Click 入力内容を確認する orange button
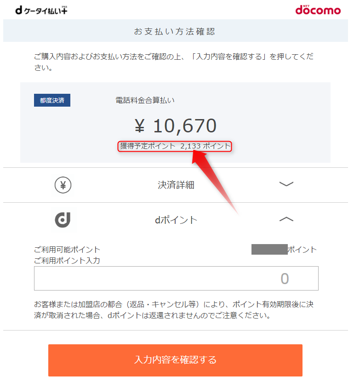 click(175, 360)
